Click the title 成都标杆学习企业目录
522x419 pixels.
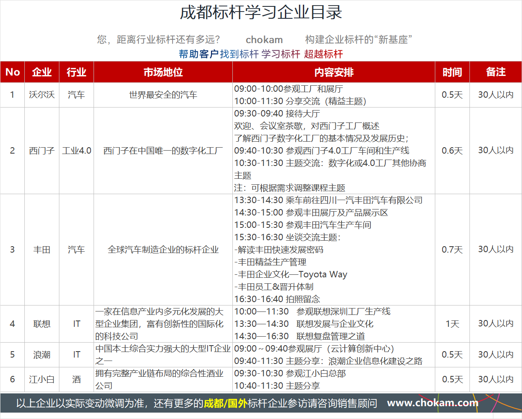[261, 13]
